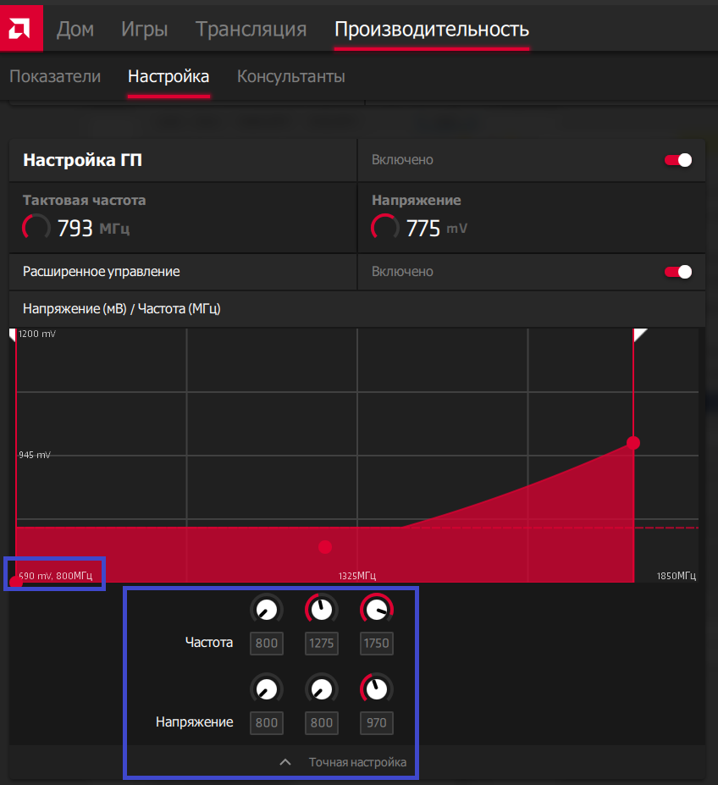The width and height of the screenshot is (718, 785).
Task: Click the 945 mV graph axis label
Action: pos(35,455)
